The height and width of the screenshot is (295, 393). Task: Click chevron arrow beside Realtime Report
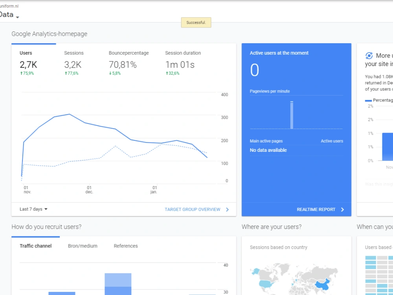click(342, 210)
